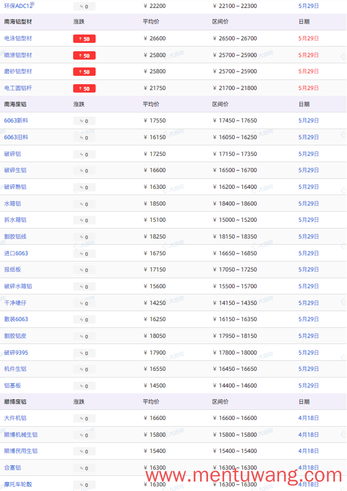Click the 5月29日 date for 6063新料
347x491 pixels.
[x=308, y=121]
